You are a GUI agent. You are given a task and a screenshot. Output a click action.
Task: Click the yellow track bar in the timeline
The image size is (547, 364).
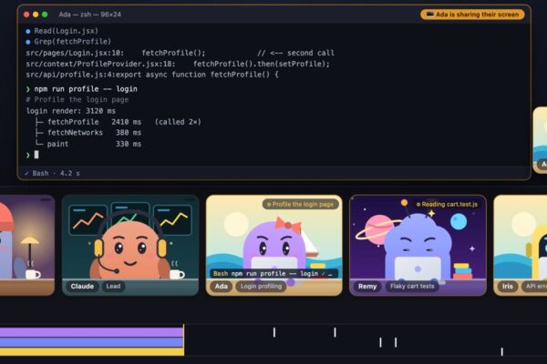pyautogui.click(x=92, y=351)
